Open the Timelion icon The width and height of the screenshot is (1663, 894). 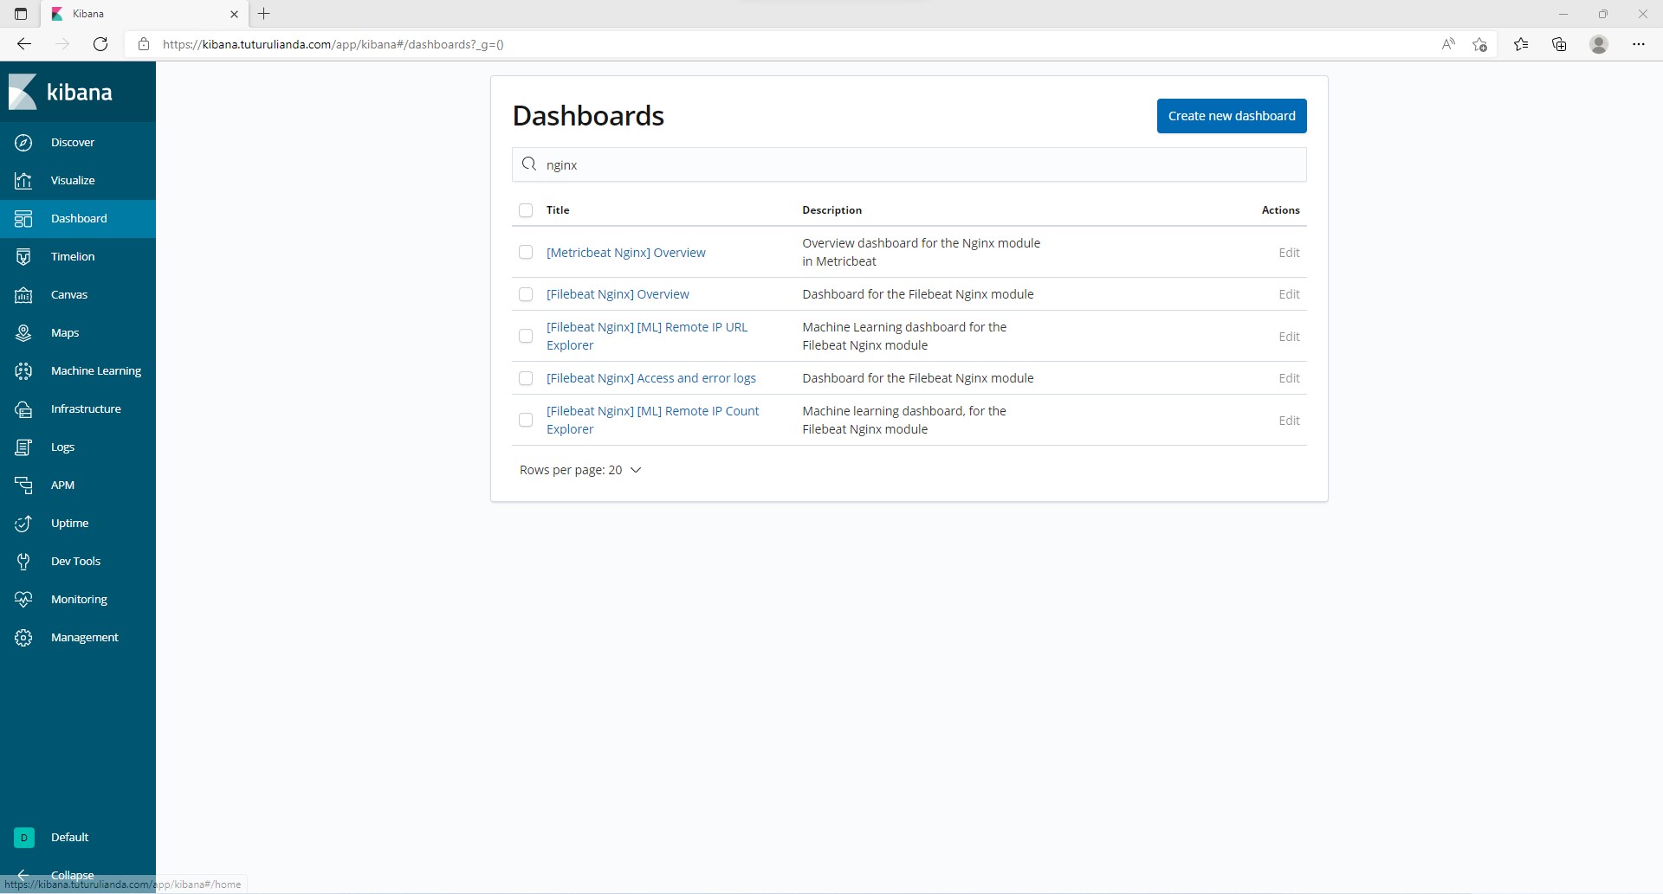click(x=23, y=257)
